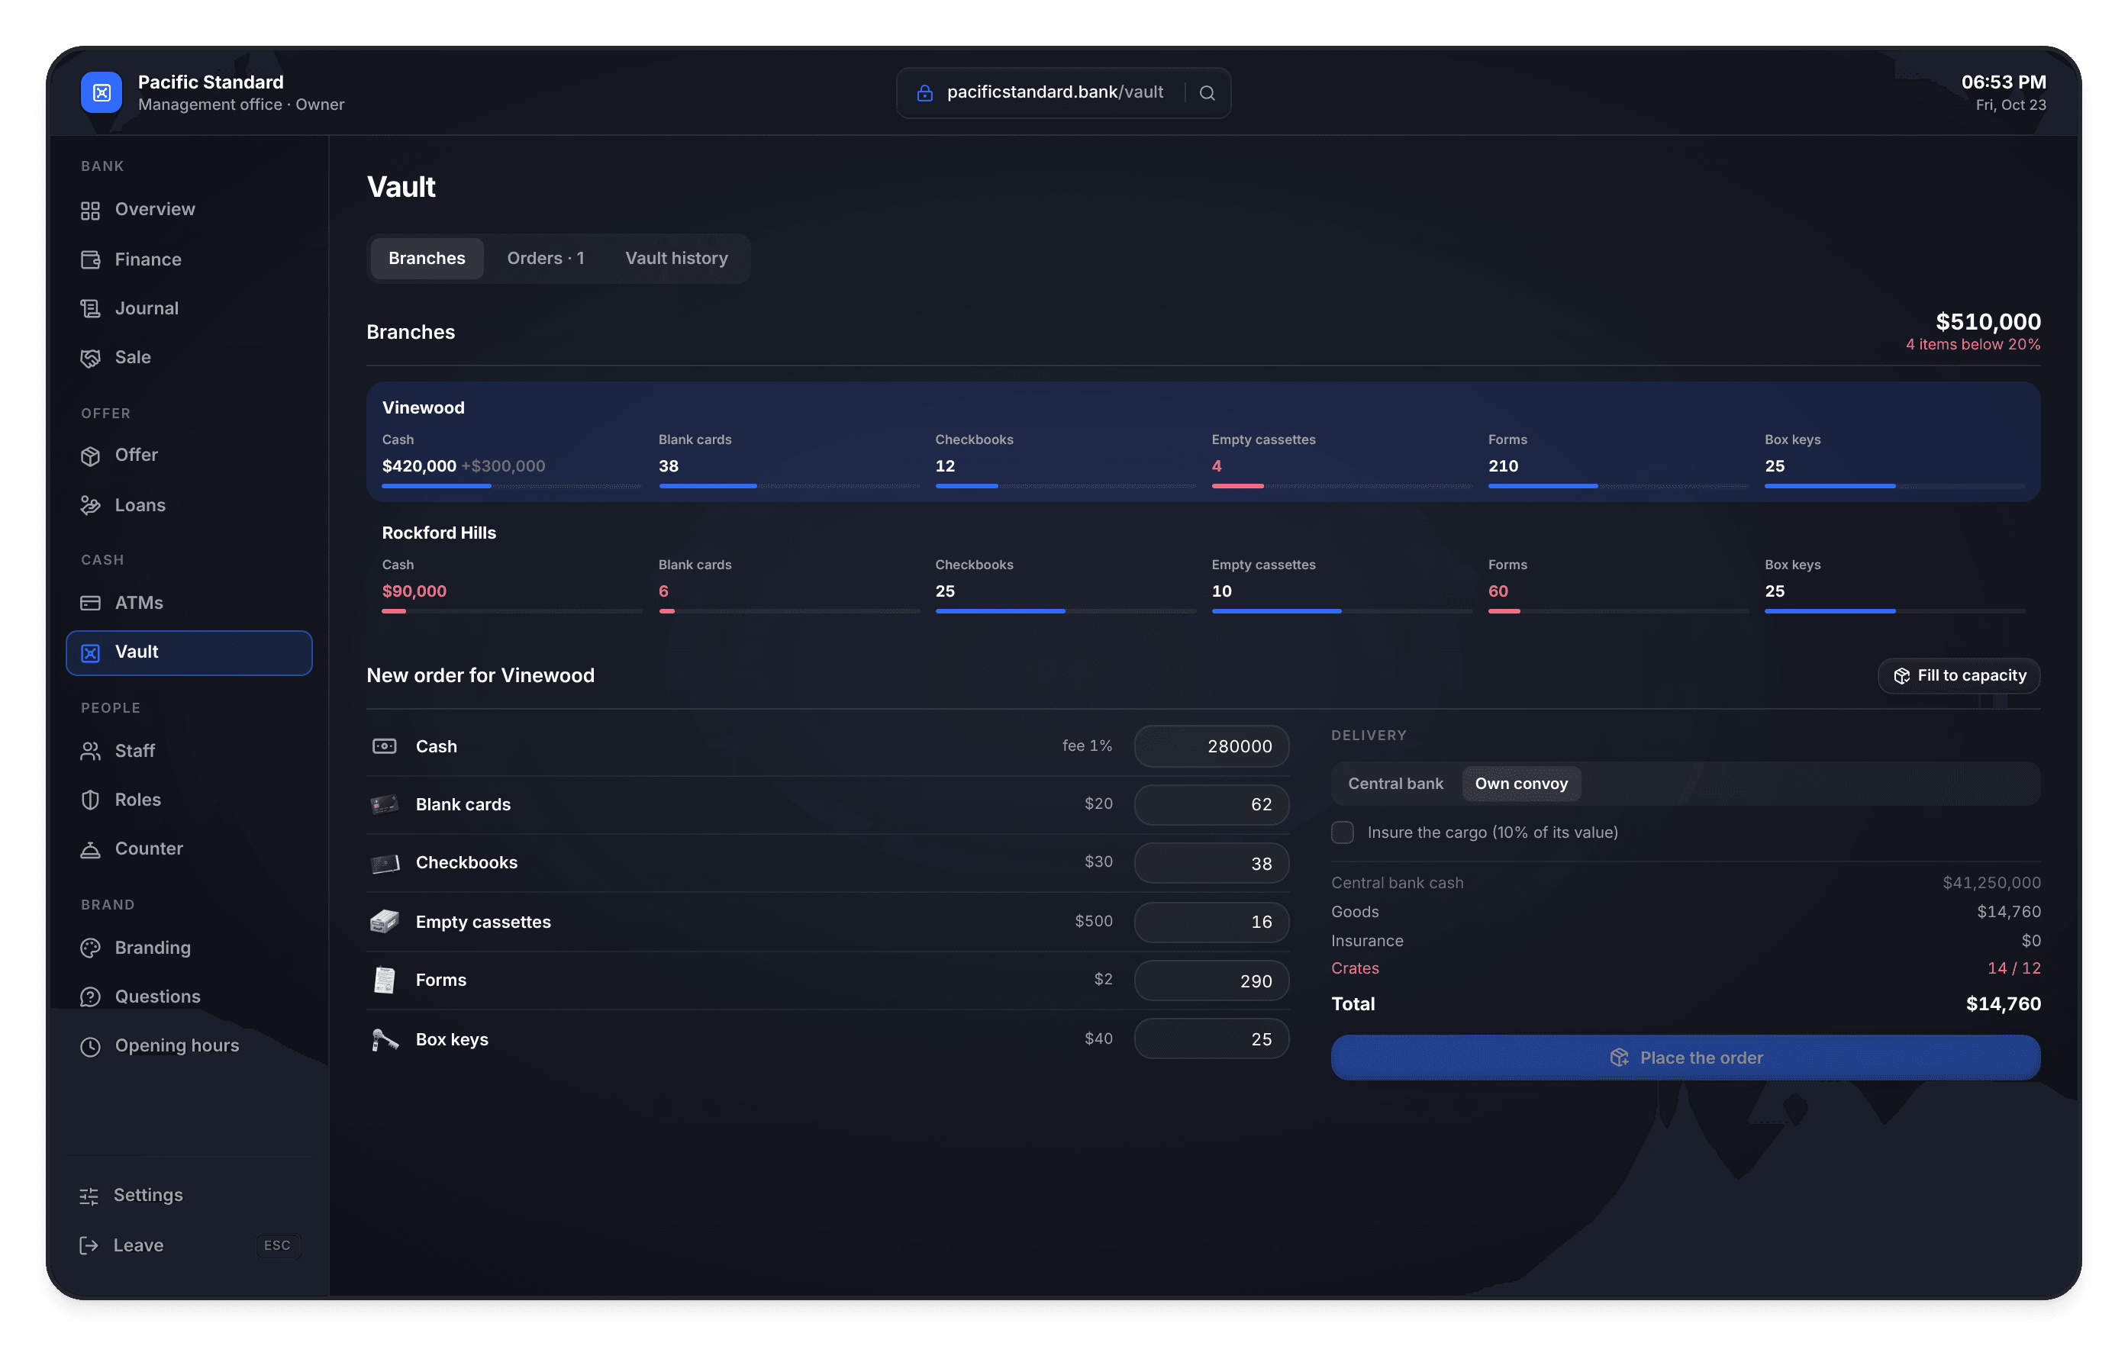Go to Counter section

[x=189, y=848]
